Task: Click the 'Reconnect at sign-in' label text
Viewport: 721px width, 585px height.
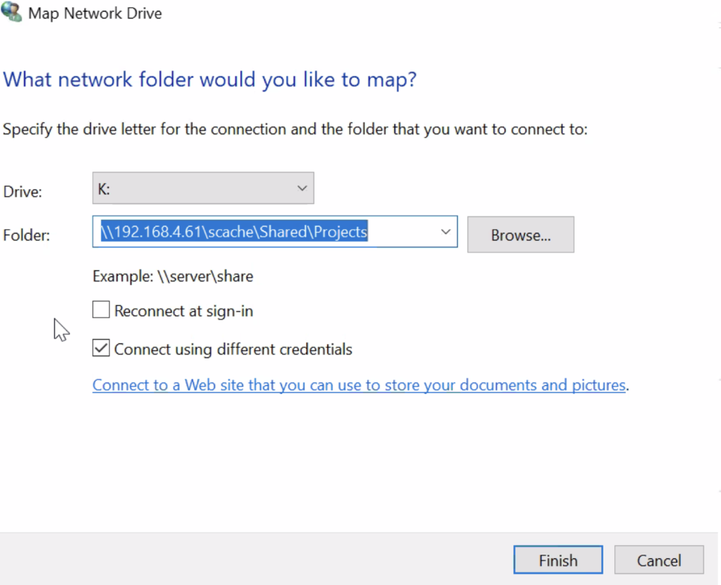Action: click(183, 311)
